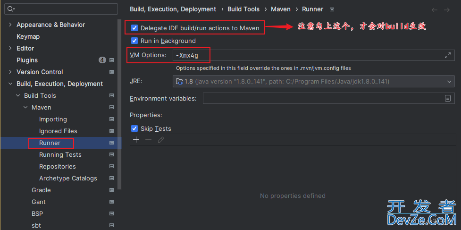Click the project-level icon in the breadcrumb after Runner
This screenshot has width=461, height=230.
[332, 9]
